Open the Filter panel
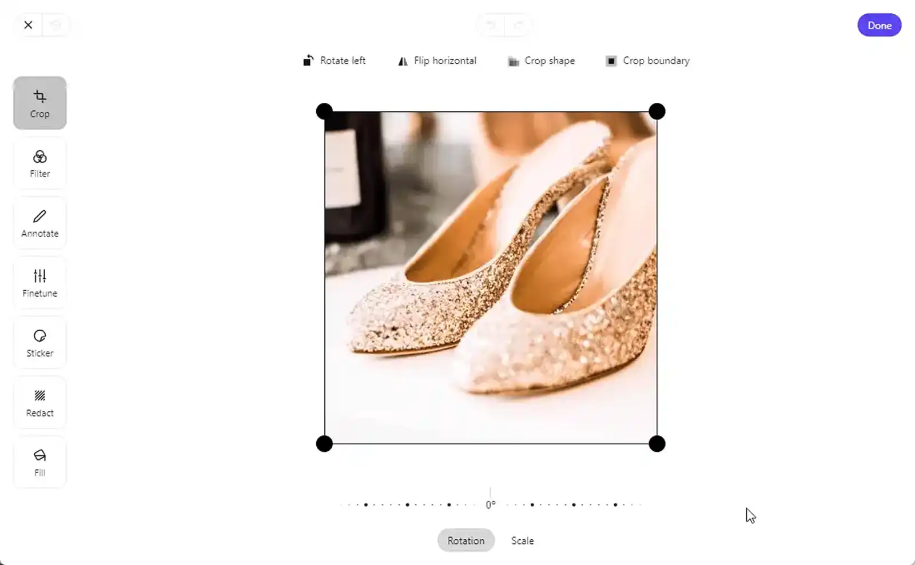 pyautogui.click(x=39, y=163)
